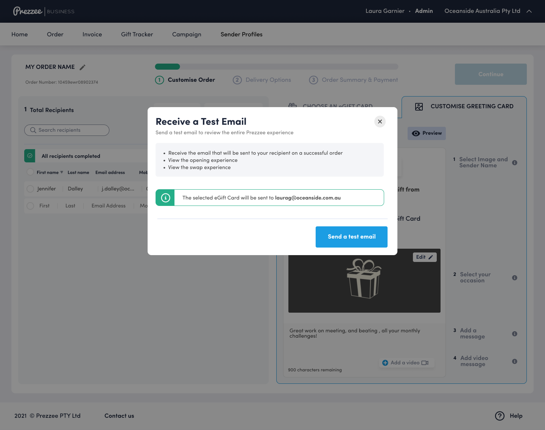Viewport: 545px width, 430px height.
Task: Open the Order menu
Action: point(55,34)
